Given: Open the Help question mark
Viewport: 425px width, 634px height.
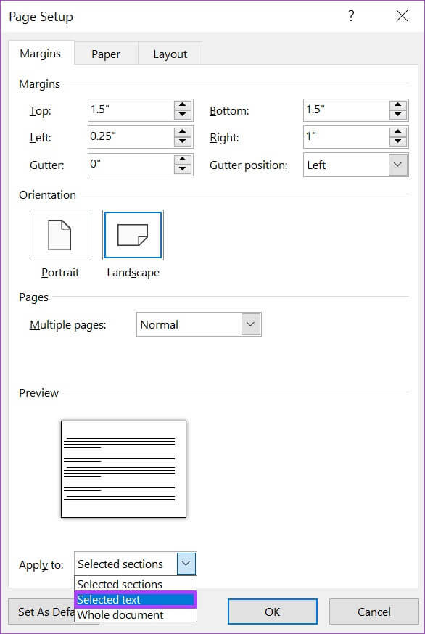Looking at the screenshot, I should click(x=352, y=16).
